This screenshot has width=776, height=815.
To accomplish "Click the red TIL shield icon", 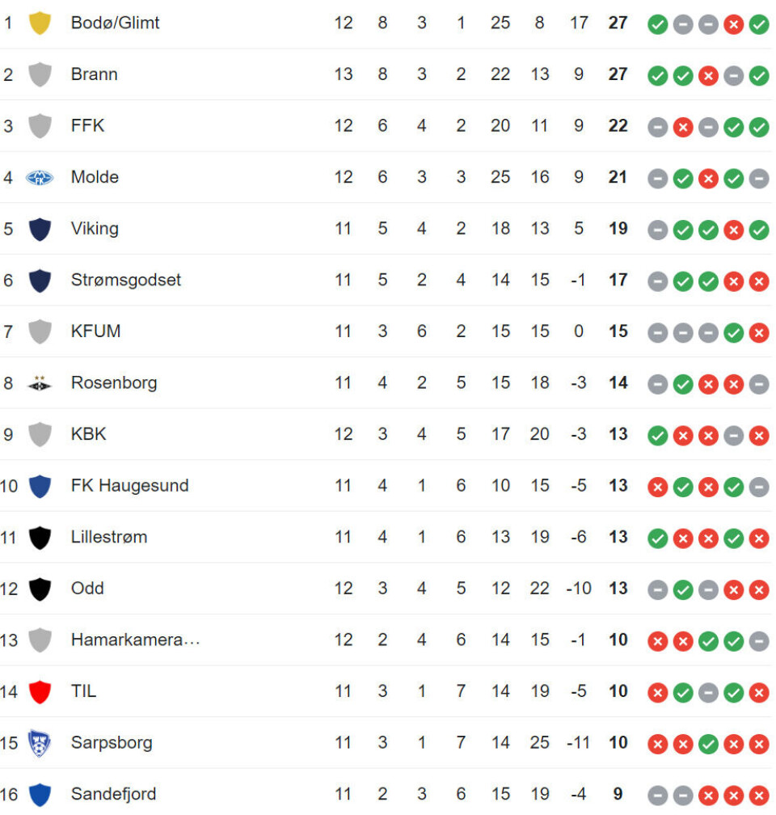I will (40, 691).
